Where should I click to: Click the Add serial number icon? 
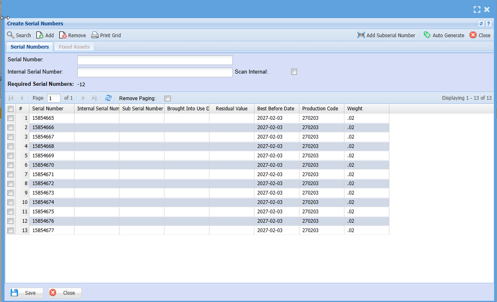(x=40, y=35)
